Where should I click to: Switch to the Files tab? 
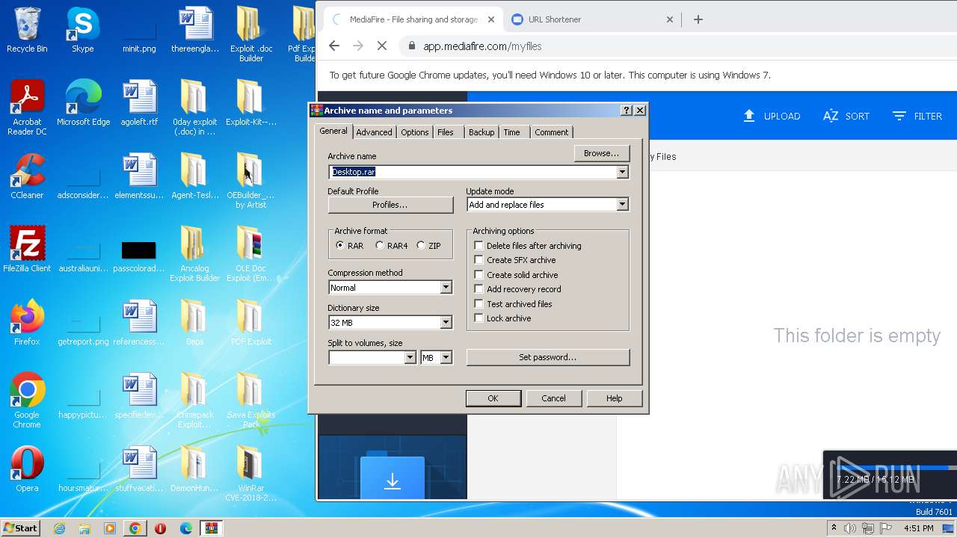coord(446,132)
